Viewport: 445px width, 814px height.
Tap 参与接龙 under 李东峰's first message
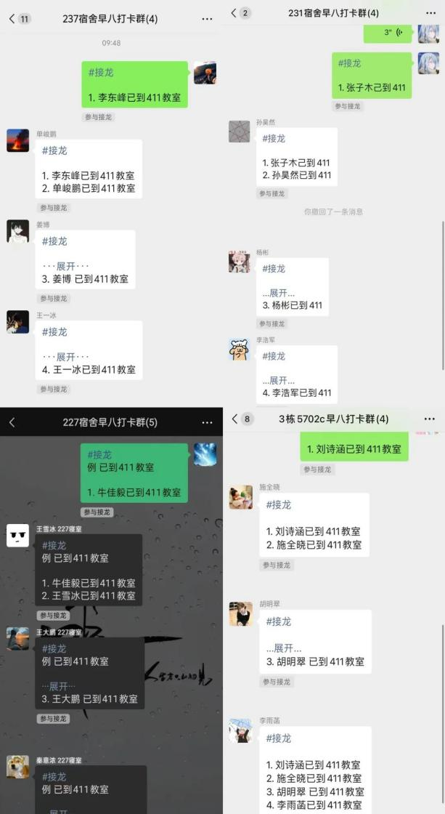[98, 117]
